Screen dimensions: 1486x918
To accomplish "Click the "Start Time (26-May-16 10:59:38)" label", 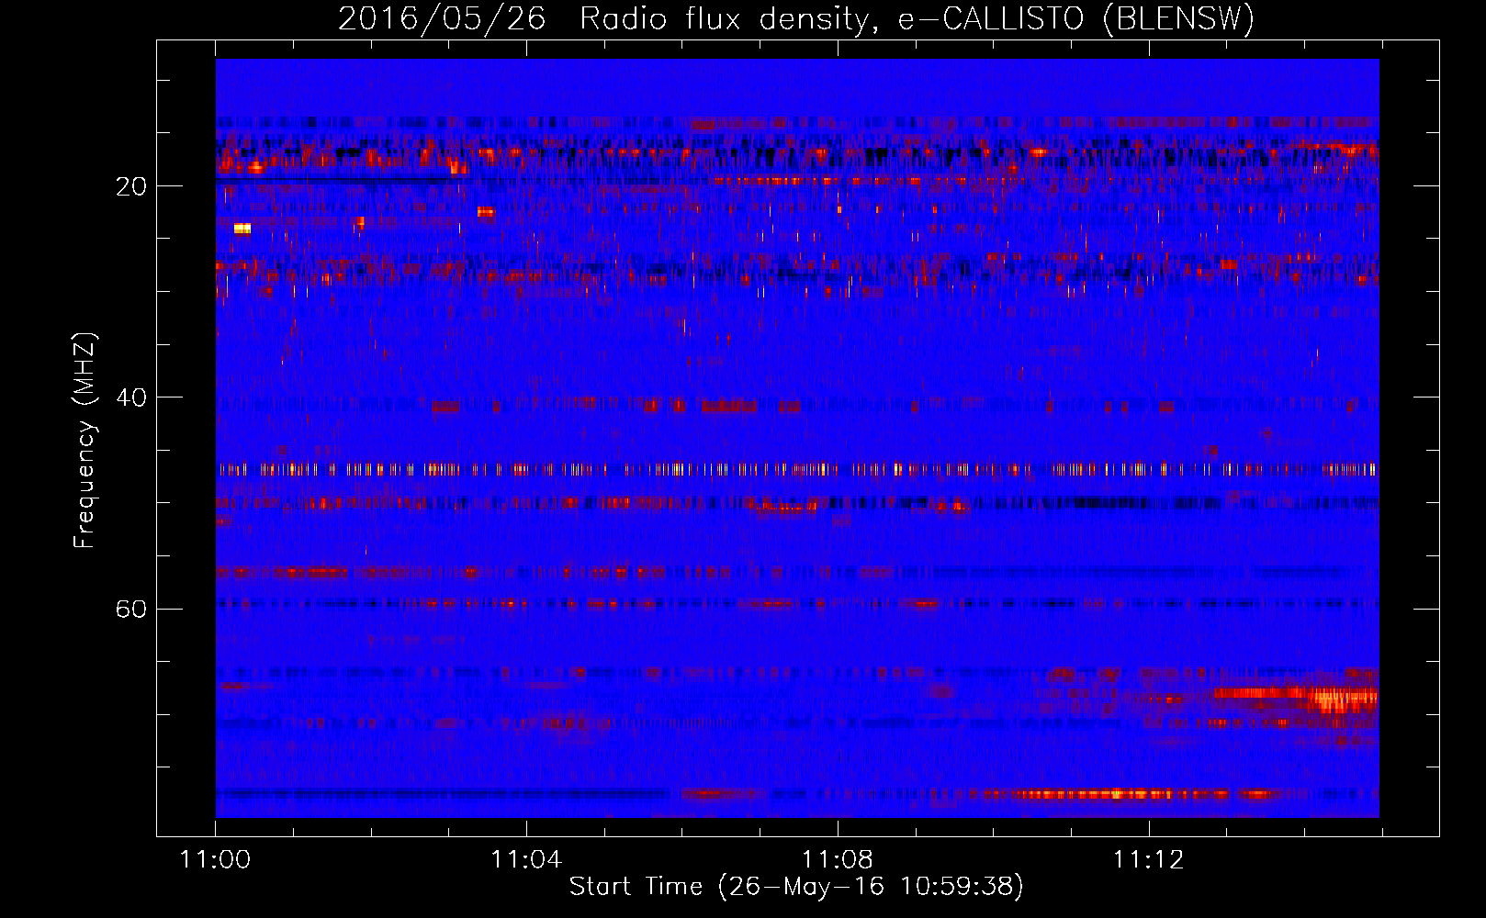I will (796, 887).
